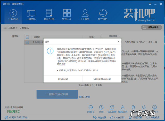Click the VER[11.5.47.1530] version text
The height and width of the screenshot is (121, 165).
pos(18,117)
